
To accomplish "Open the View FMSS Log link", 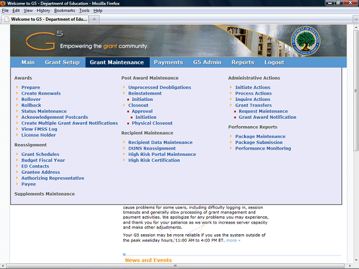I will point(39,129).
